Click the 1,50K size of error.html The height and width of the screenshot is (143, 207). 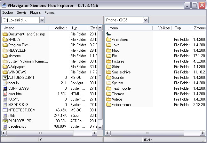pyautogui.click(x=62, y=94)
